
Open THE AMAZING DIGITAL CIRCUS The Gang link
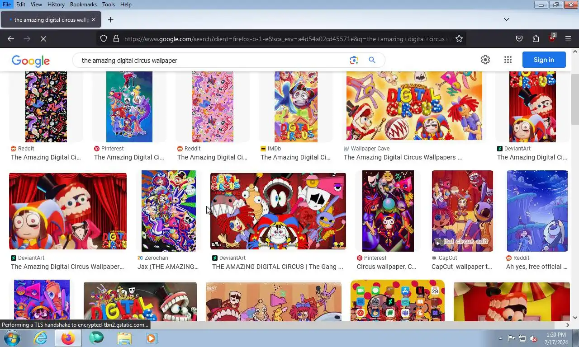pos(277,267)
